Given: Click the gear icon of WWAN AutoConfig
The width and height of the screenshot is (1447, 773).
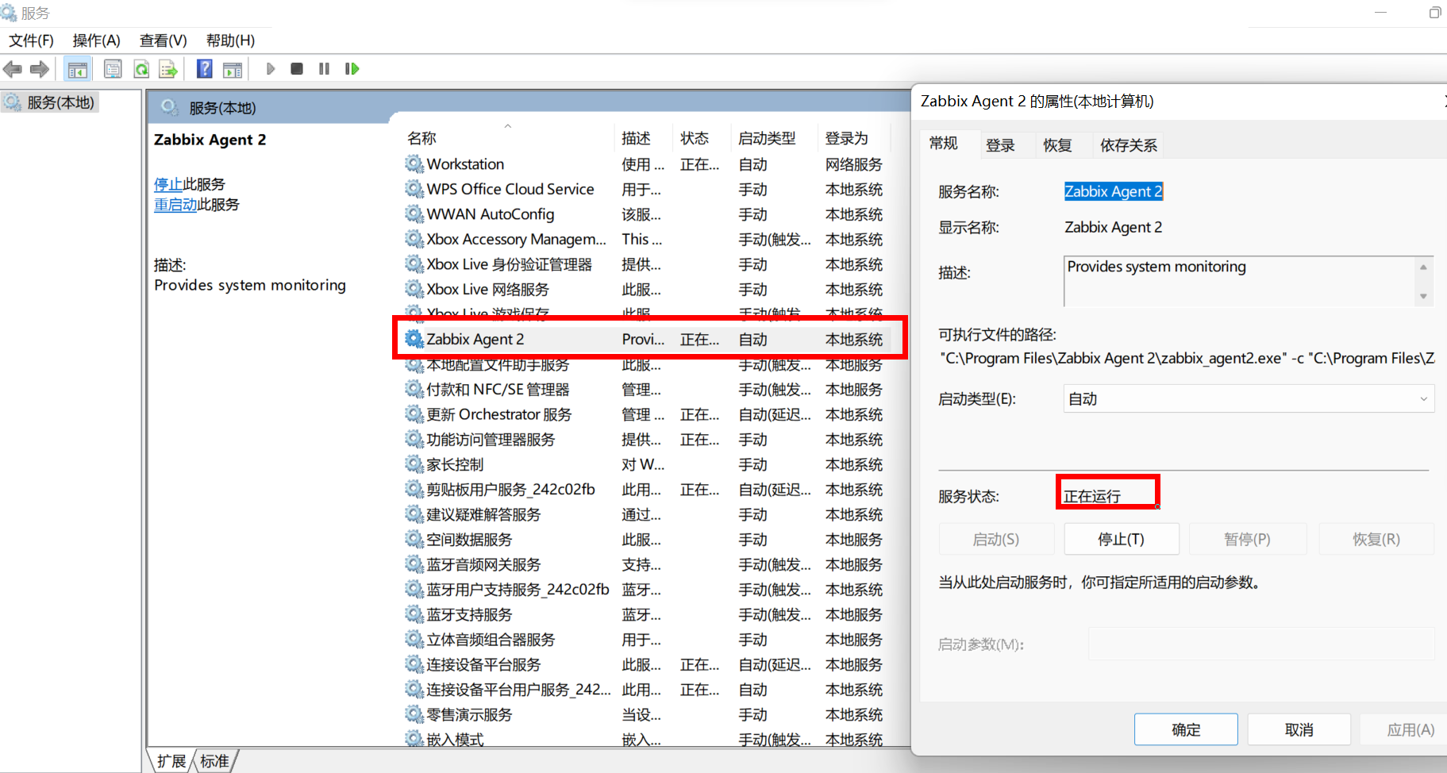Looking at the screenshot, I should click(414, 213).
